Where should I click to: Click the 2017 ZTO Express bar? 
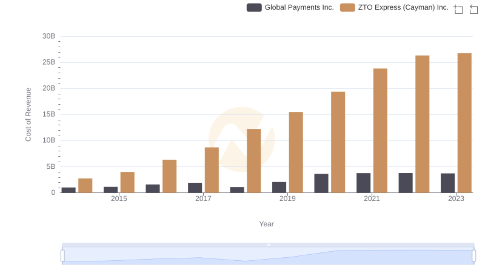click(x=212, y=170)
